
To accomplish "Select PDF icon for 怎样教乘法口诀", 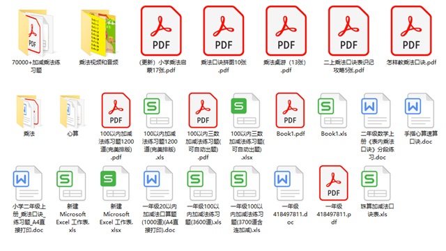I will tap(411, 31).
